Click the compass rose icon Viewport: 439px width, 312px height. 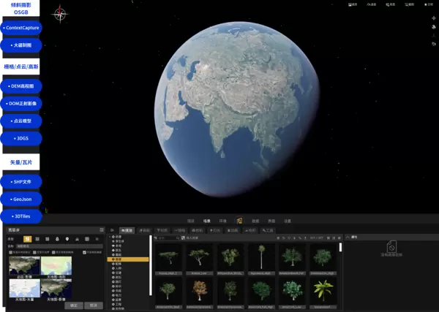60,14
